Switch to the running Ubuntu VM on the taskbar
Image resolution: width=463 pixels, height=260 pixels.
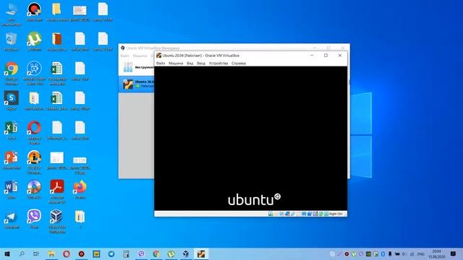[201, 253]
